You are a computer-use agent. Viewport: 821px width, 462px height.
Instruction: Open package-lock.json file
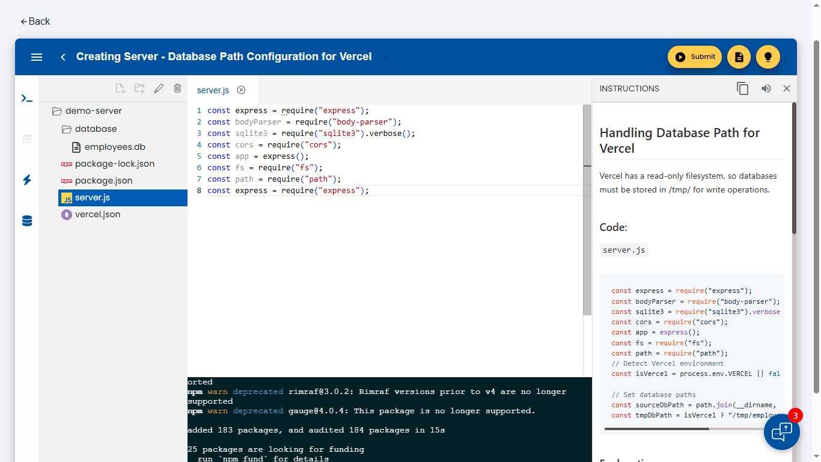coord(108,164)
